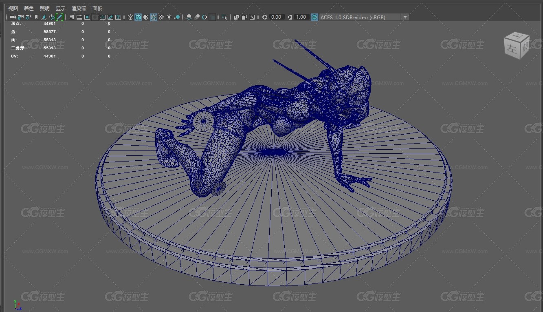
Task: Click the X-Ray Active Components icon
Action: [244, 17]
